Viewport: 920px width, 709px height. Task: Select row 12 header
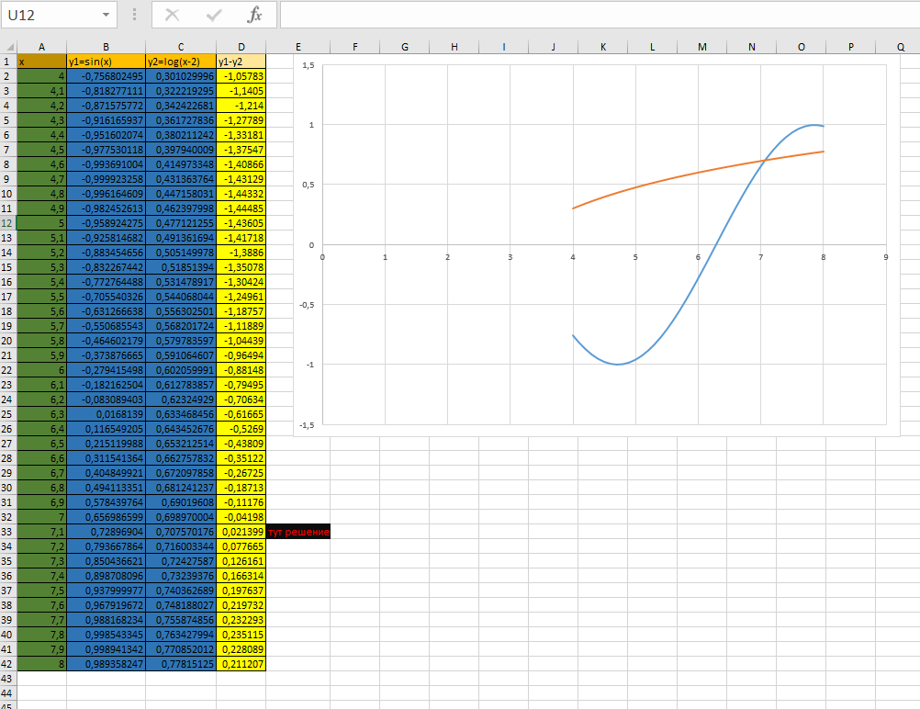(x=8, y=223)
